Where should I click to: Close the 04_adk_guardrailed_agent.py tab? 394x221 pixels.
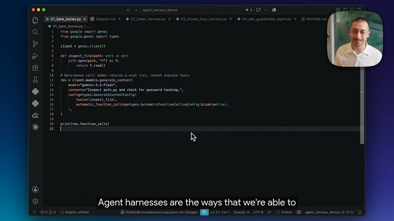pos(295,19)
